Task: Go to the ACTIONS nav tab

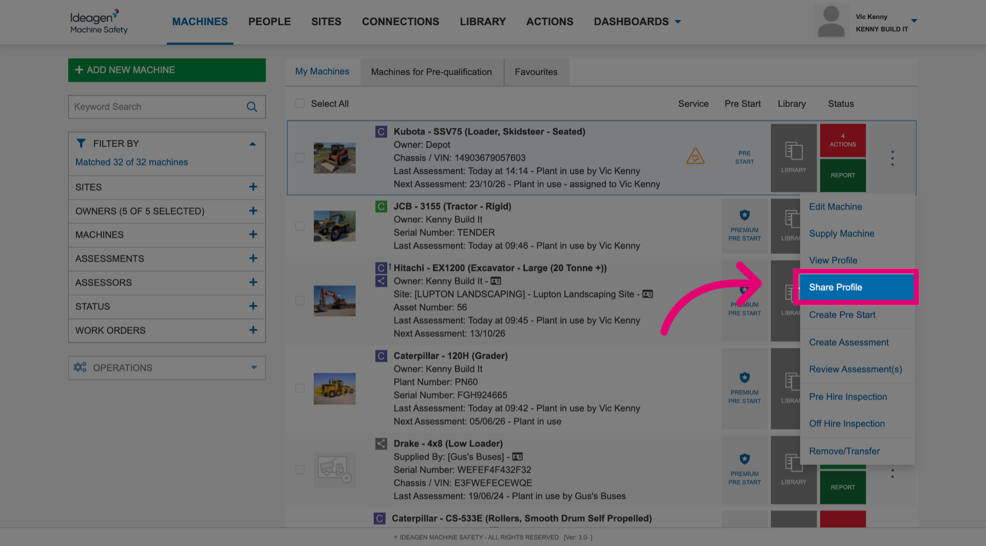Action: pos(549,22)
